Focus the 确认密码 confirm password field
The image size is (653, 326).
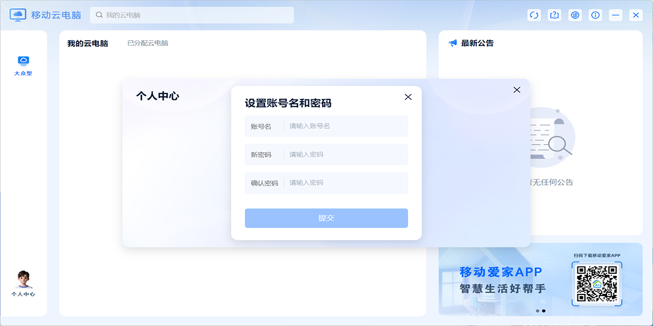coord(346,183)
